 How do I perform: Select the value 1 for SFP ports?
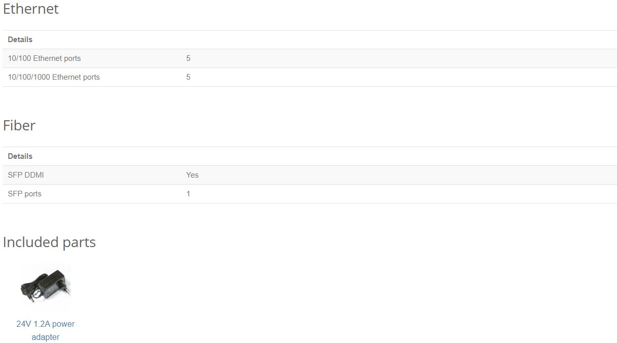pos(188,194)
